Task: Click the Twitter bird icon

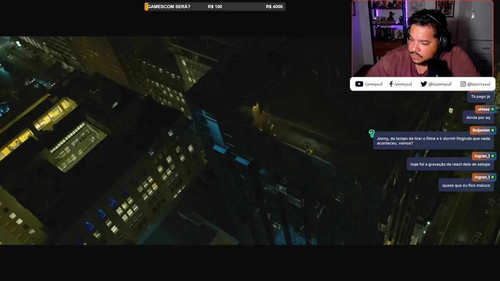Action: click(x=423, y=84)
